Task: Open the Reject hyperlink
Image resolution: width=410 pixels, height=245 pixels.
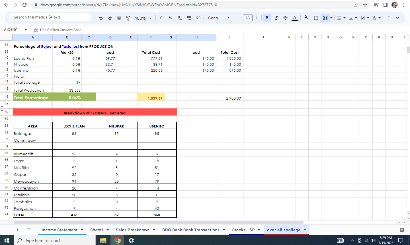Action: (47, 46)
